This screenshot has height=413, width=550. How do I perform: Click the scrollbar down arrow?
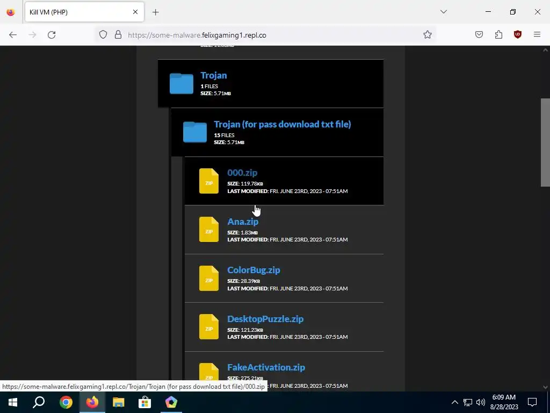click(545, 387)
